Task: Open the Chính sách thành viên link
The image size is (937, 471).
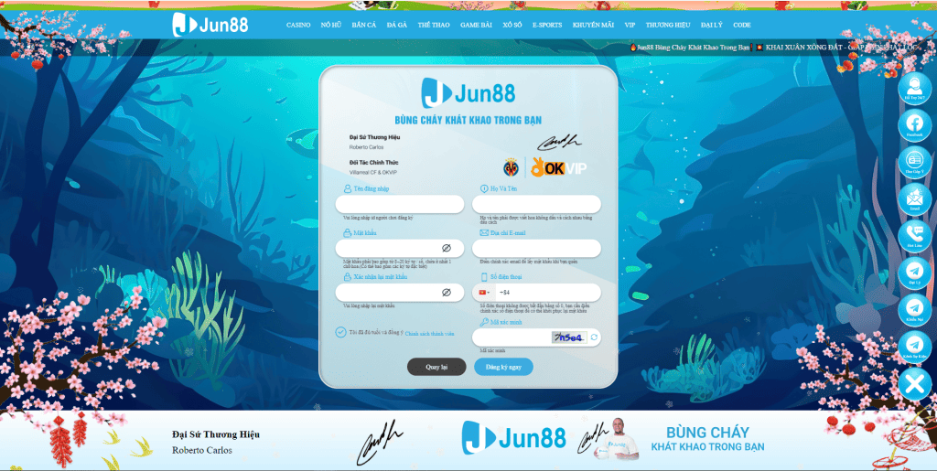Action: tap(429, 334)
